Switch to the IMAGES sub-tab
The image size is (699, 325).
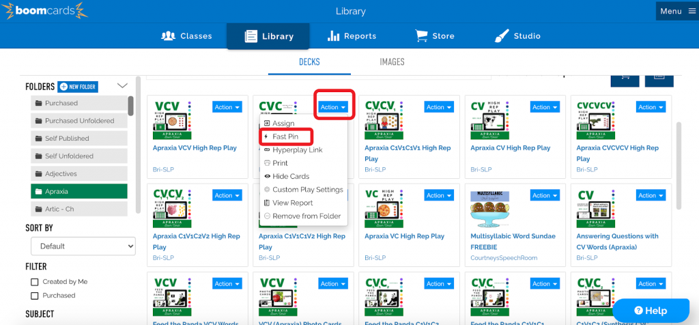click(x=392, y=62)
